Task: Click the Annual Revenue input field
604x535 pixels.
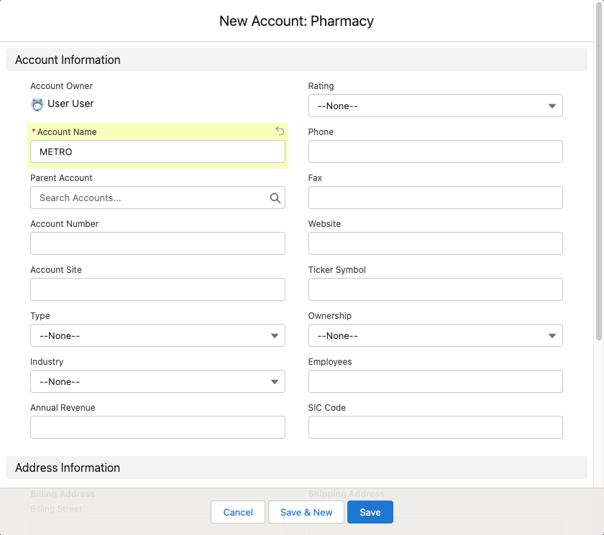Action: [157, 427]
